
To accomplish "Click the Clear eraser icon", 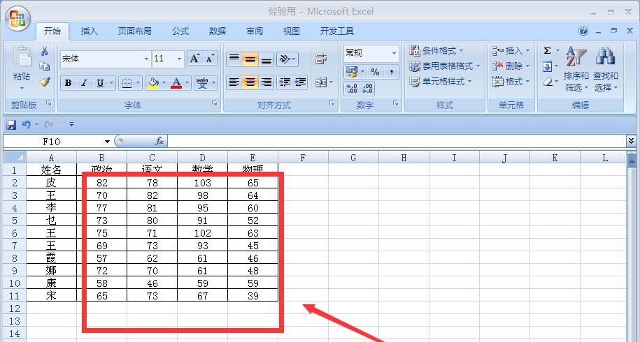I will (x=548, y=82).
